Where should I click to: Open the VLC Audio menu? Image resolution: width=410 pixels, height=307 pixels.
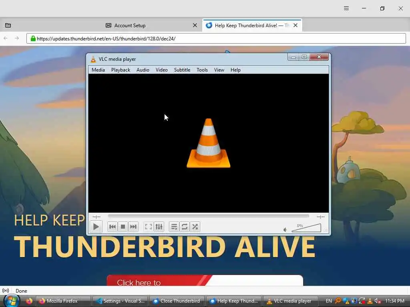tap(143, 70)
